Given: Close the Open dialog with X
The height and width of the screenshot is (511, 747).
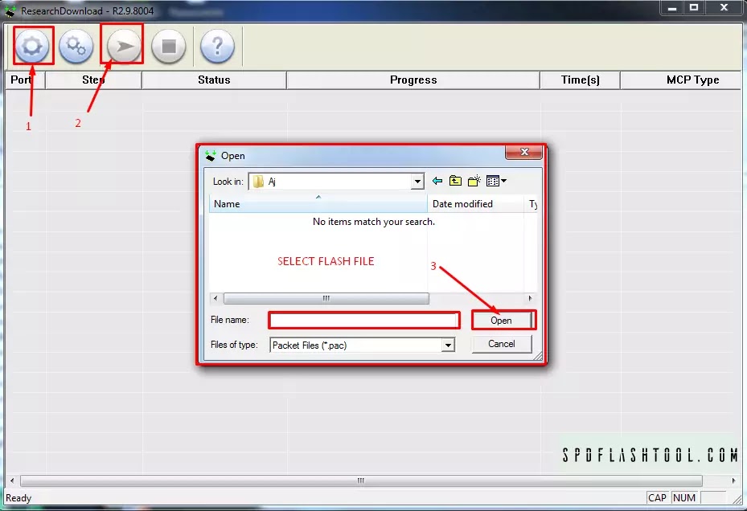Looking at the screenshot, I should [524, 152].
